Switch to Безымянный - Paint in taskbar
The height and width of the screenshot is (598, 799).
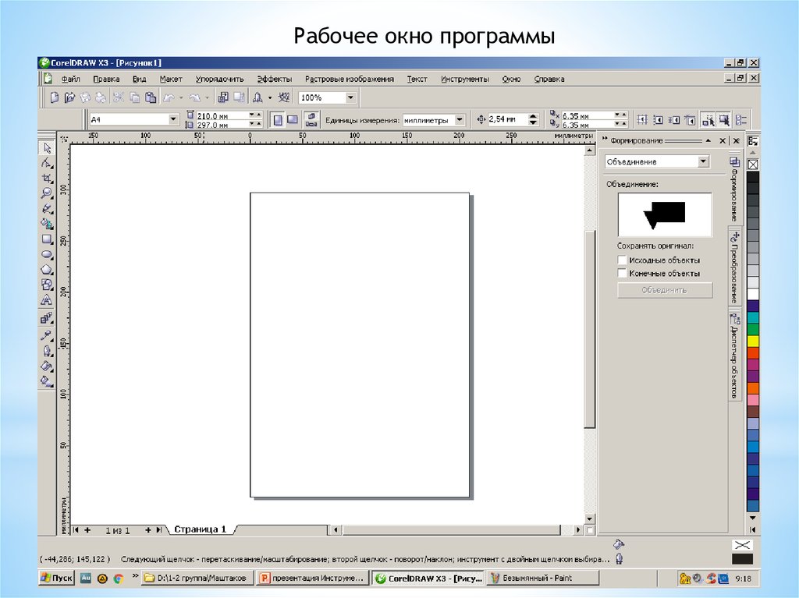(542, 579)
